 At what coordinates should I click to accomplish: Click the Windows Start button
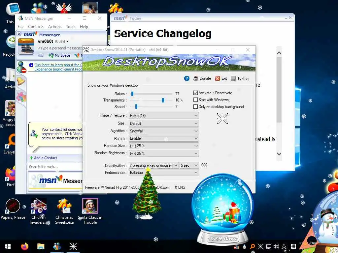(x=8, y=246)
